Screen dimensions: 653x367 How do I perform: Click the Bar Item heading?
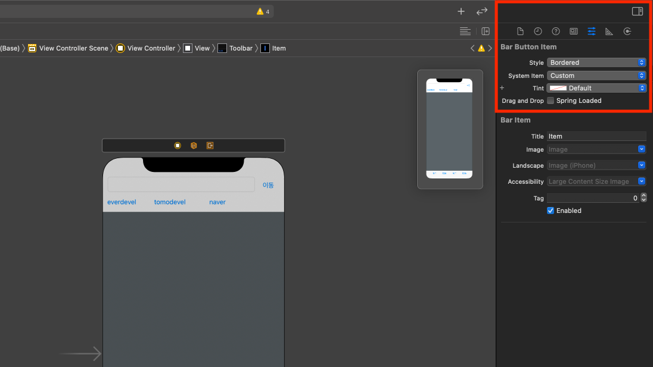515,120
